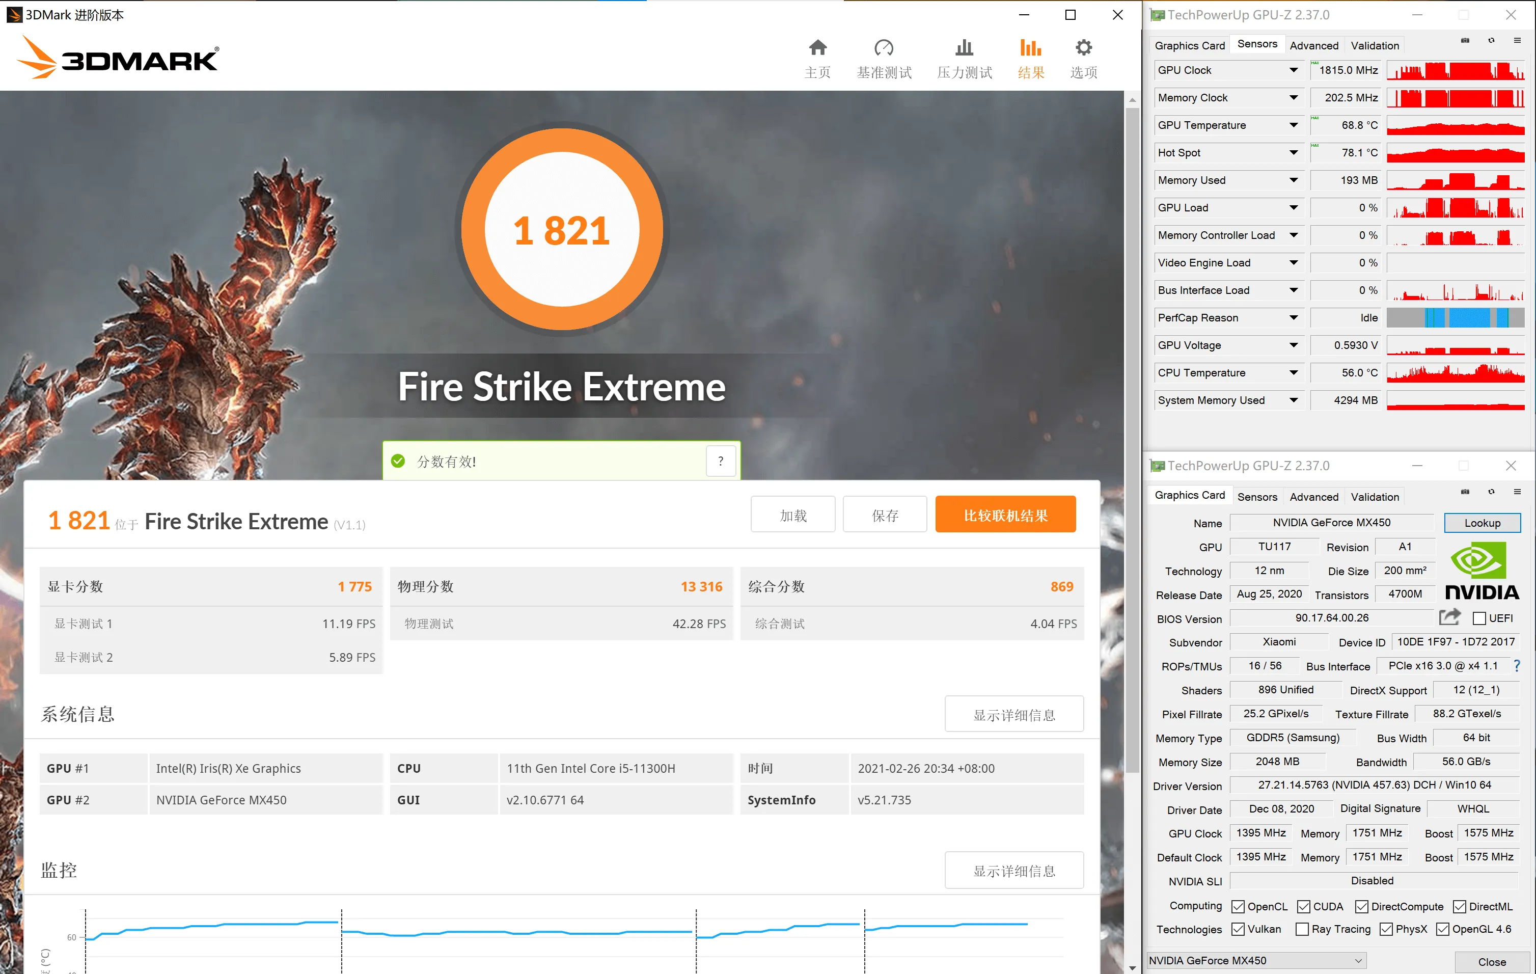This screenshot has height=974, width=1536.
Task: Toggle the DirectML checkbox
Action: pos(1459,906)
